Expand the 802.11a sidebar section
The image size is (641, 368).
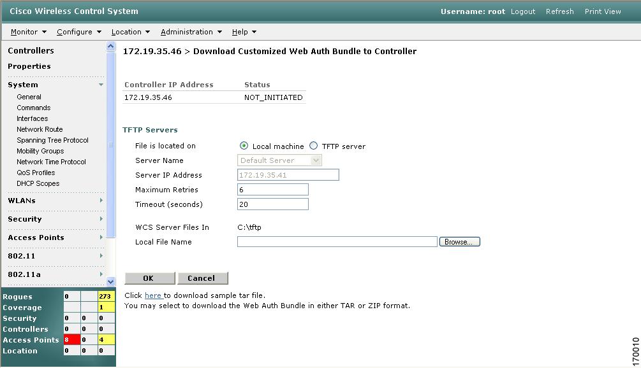coord(101,274)
